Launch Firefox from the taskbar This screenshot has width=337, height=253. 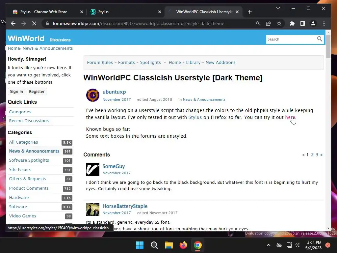tap(183, 245)
